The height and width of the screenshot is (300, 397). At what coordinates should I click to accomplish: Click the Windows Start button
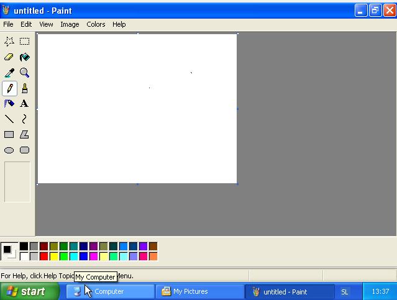coord(30,291)
